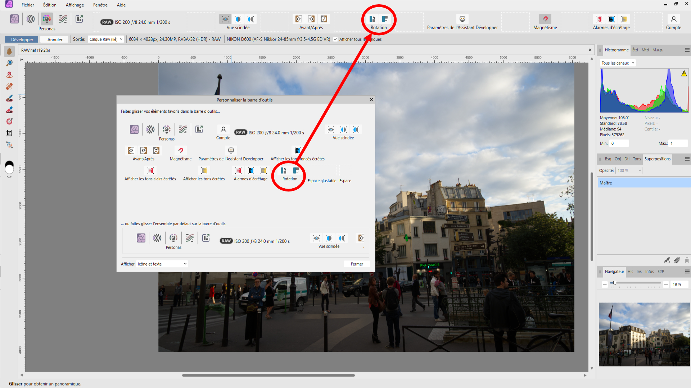Click the Navigator zoom slider handle

point(615,283)
